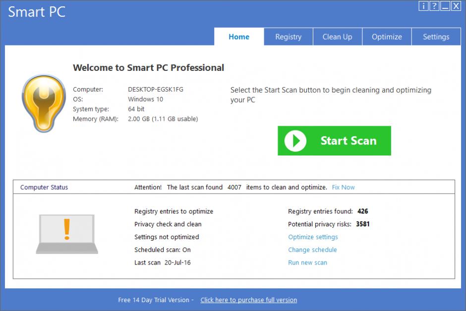Click the Select the Start Scan instruction text

click(x=331, y=95)
